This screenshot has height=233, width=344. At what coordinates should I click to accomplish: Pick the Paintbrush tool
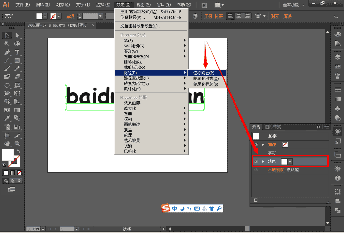(x=7, y=69)
